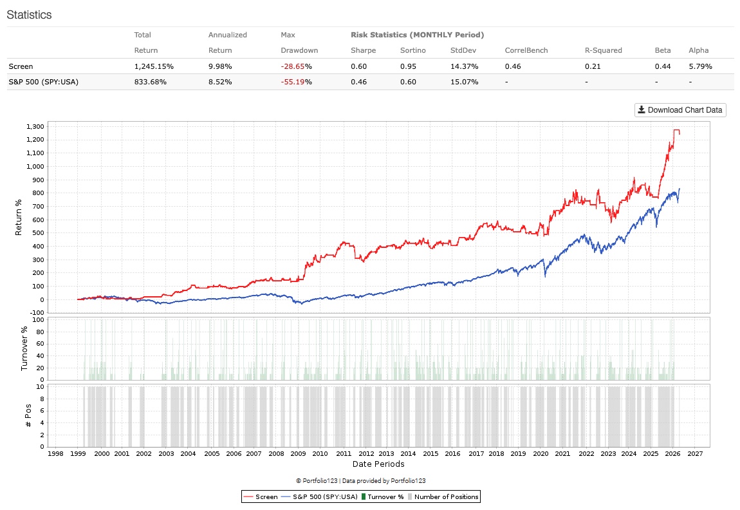
Task: Select S&P 500 total return 833.68%
Action: pyautogui.click(x=150, y=82)
